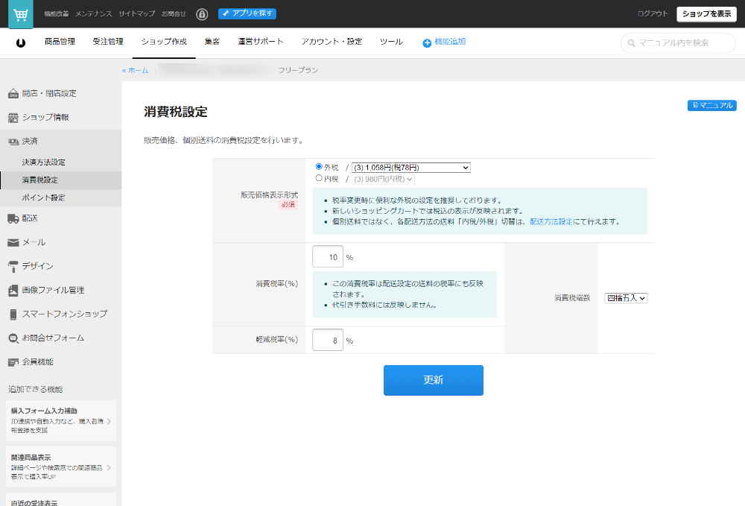
Task: Open the ショップ作成 menu
Action: (x=164, y=42)
